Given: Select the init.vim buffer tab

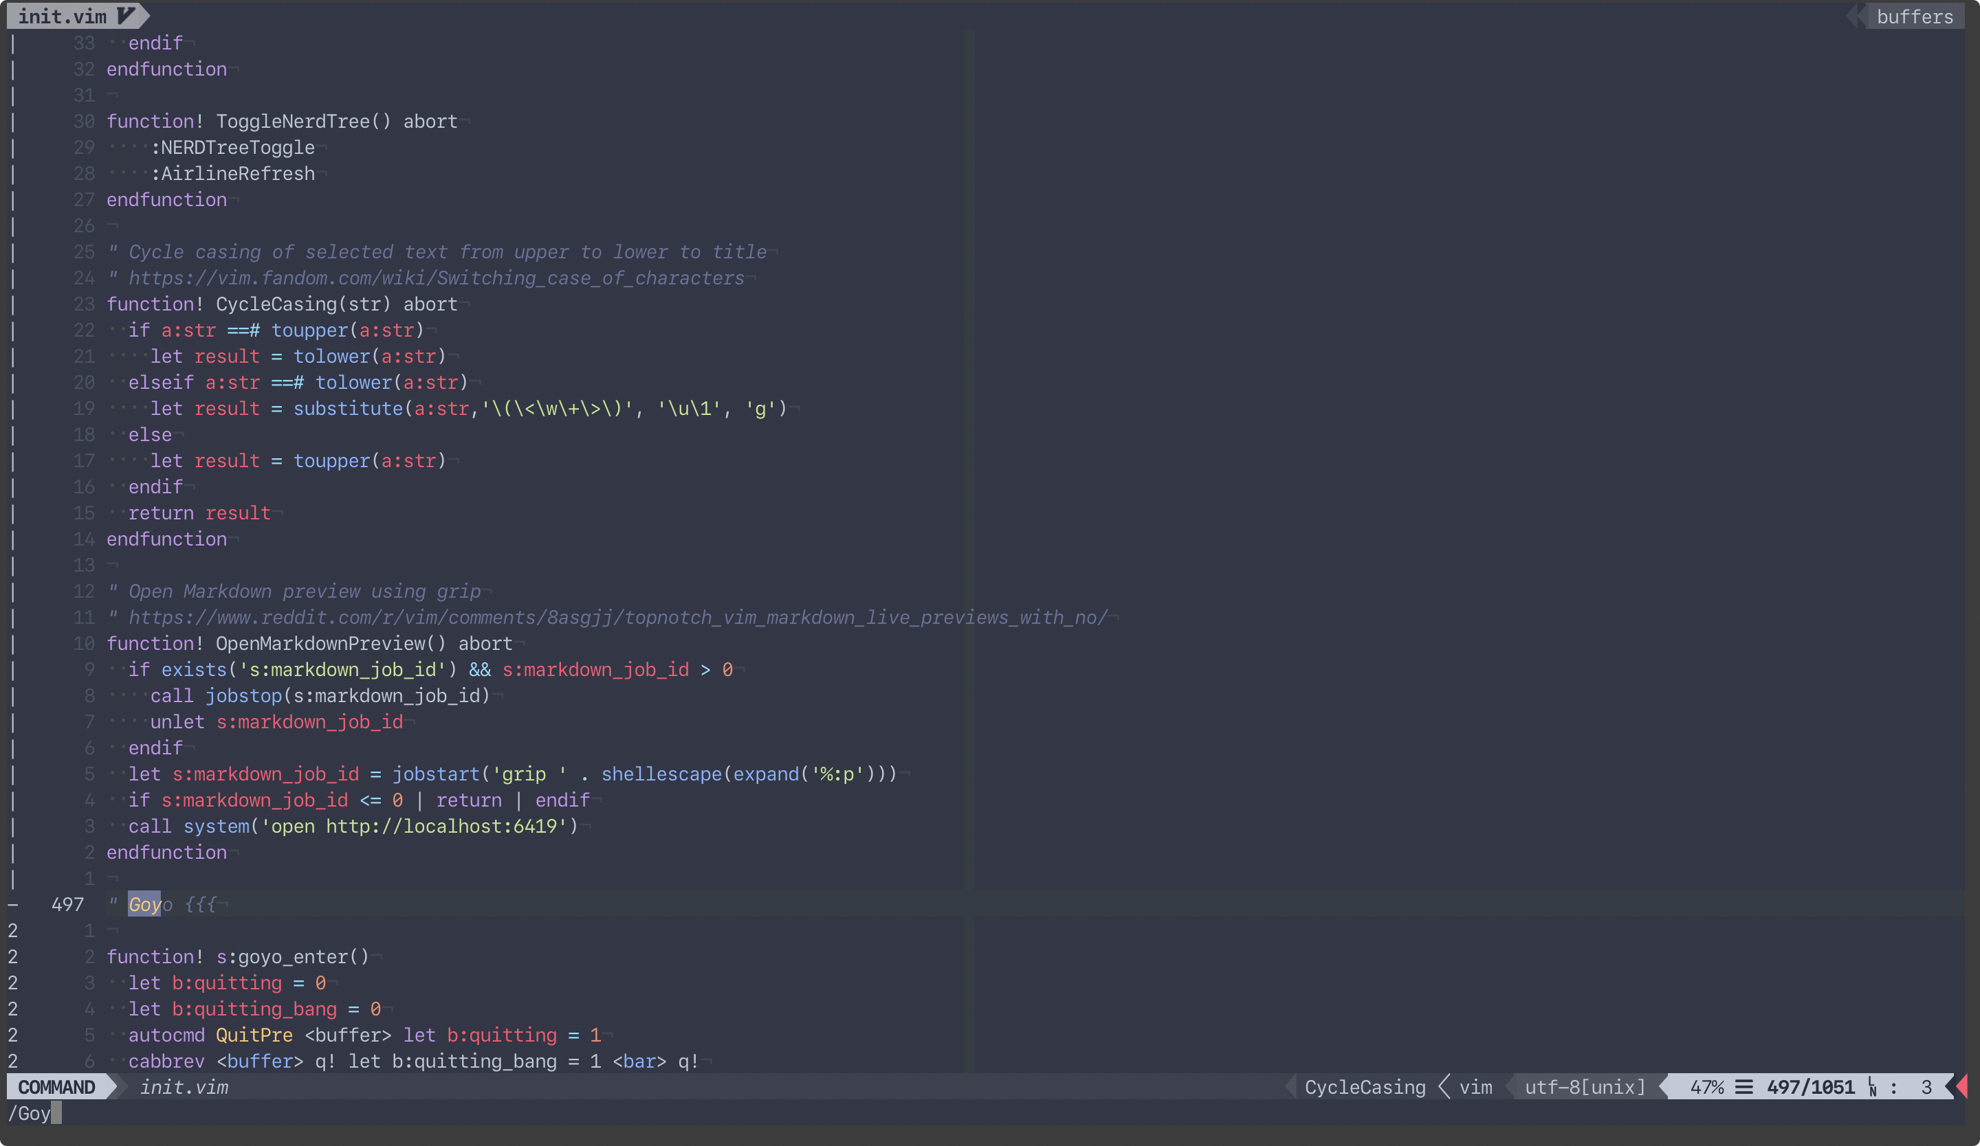Looking at the screenshot, I should [x=63, y=16].
